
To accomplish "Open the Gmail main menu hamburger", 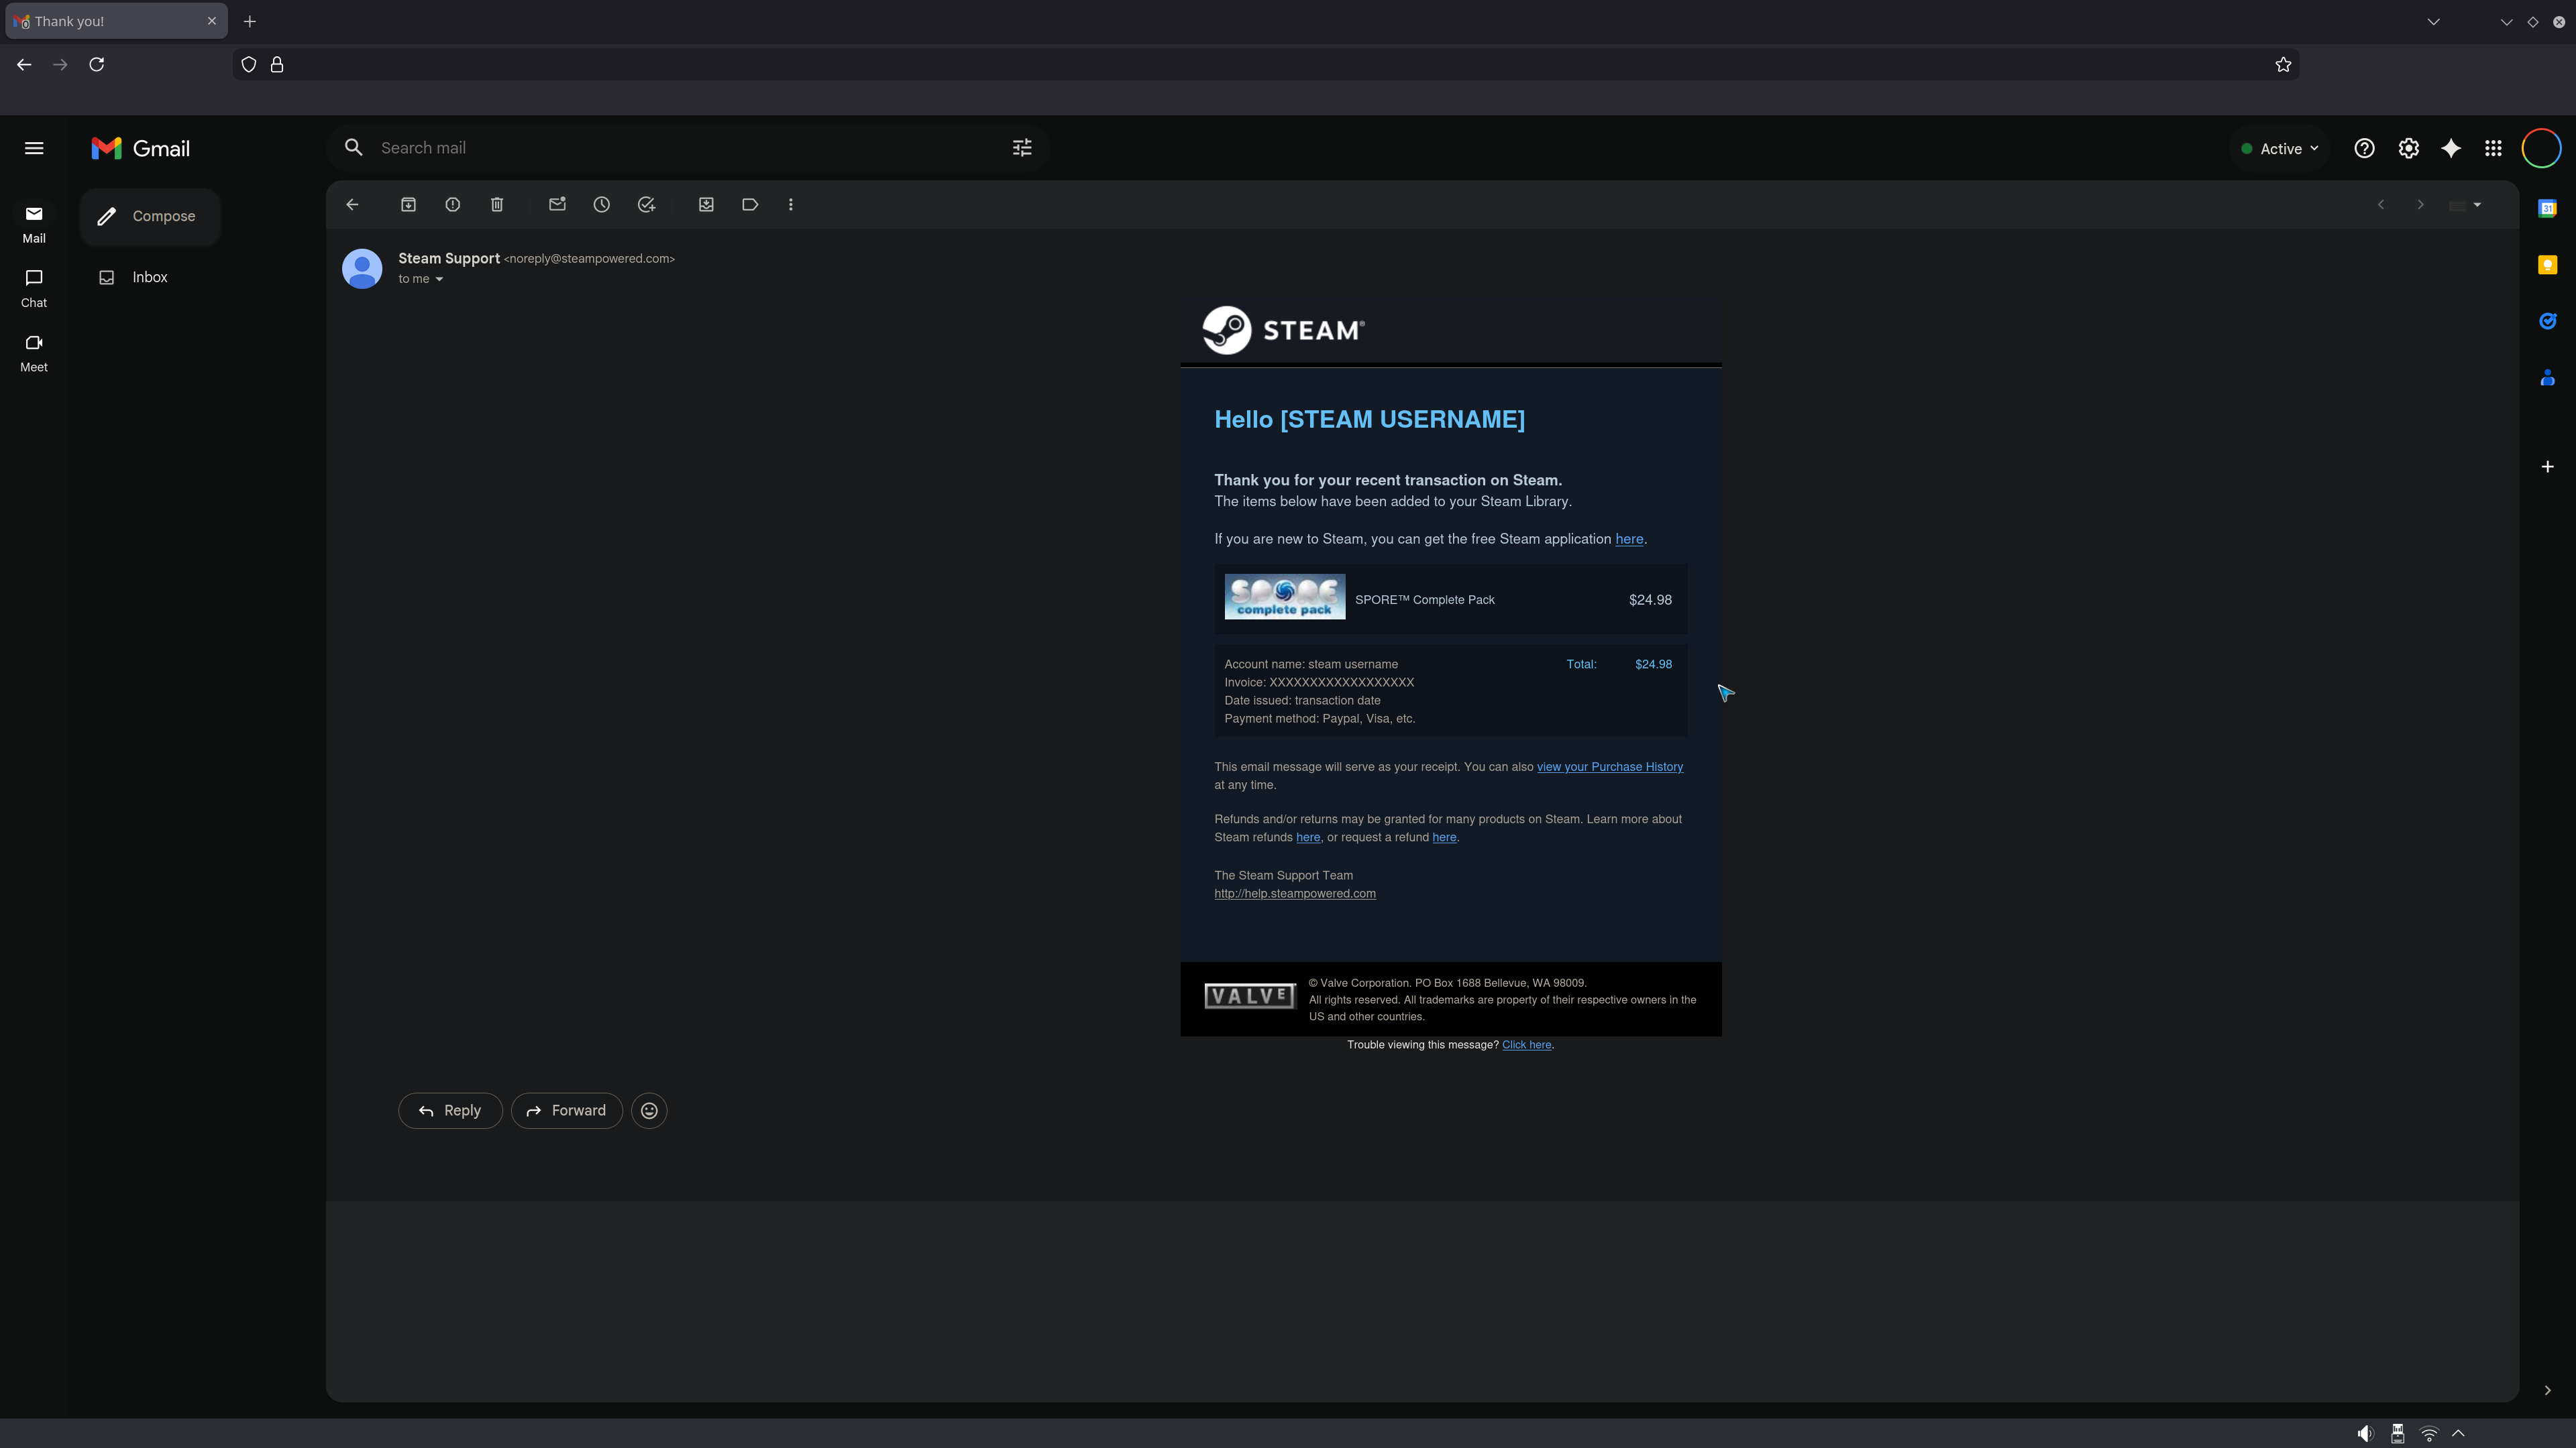I will click(34, 148).
